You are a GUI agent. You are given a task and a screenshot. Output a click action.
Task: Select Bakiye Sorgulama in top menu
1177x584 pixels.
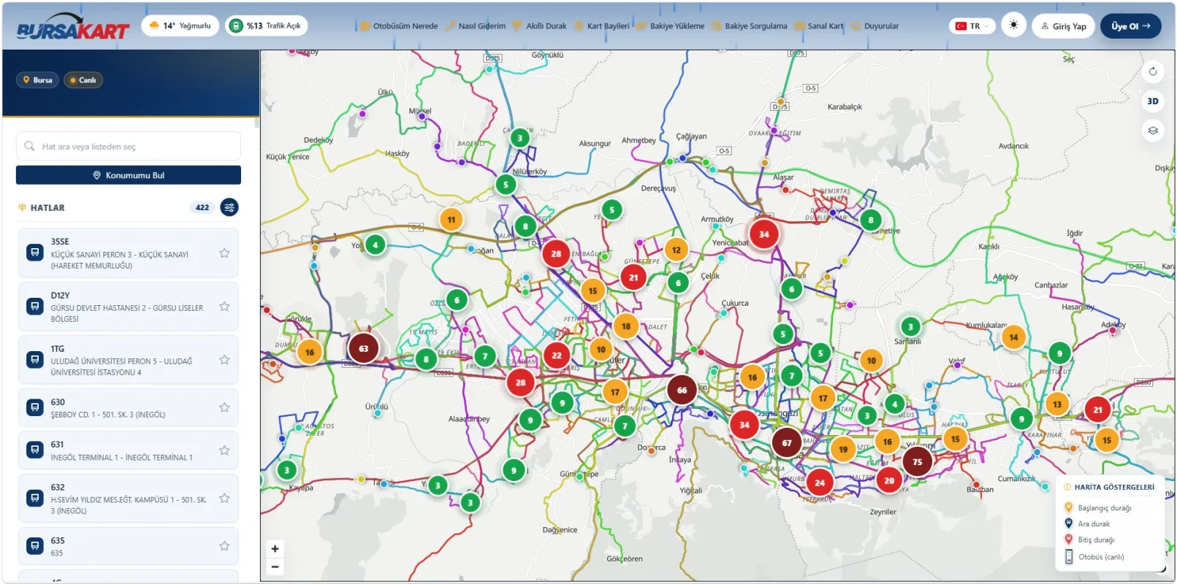pos(749,26)
